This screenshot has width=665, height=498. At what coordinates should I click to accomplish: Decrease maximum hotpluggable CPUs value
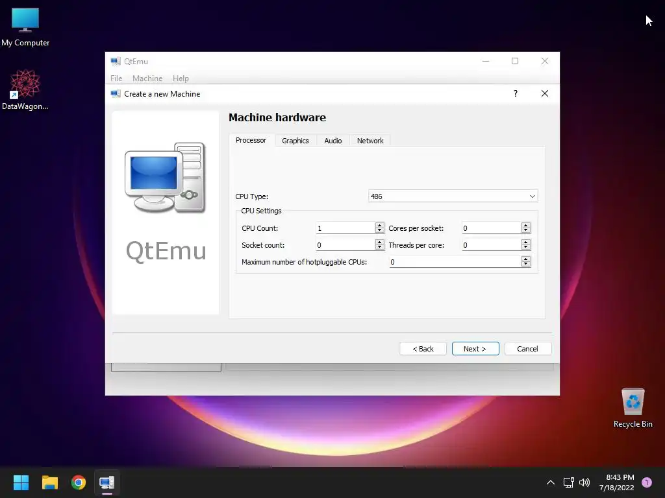point(526,265)
